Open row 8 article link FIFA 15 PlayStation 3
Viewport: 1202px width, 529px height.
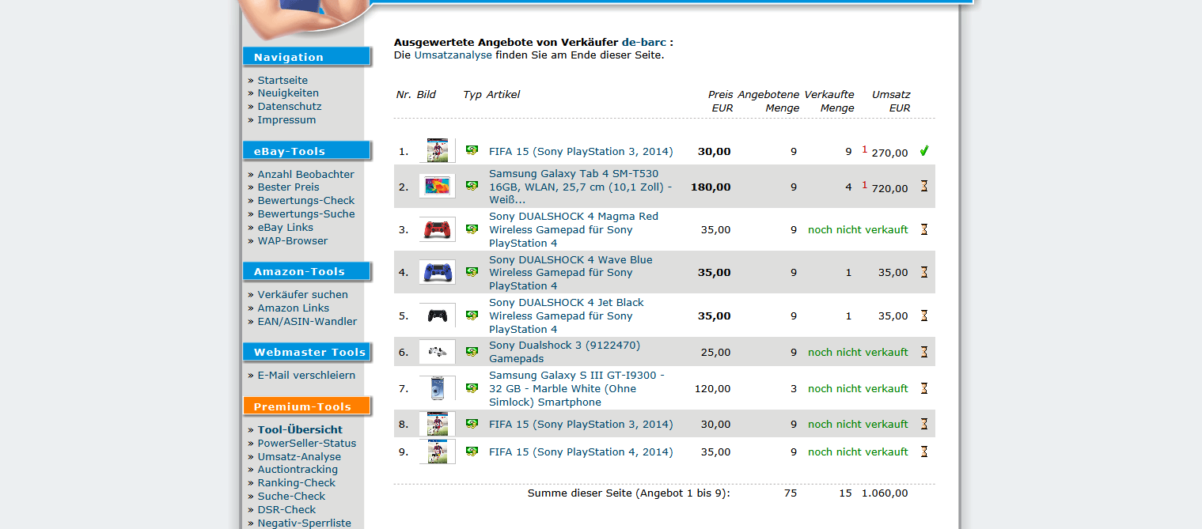581,424
